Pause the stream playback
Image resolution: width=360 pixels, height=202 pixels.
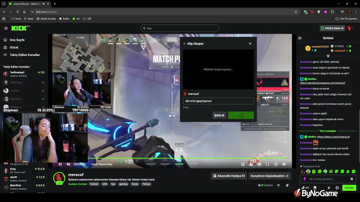60,164
